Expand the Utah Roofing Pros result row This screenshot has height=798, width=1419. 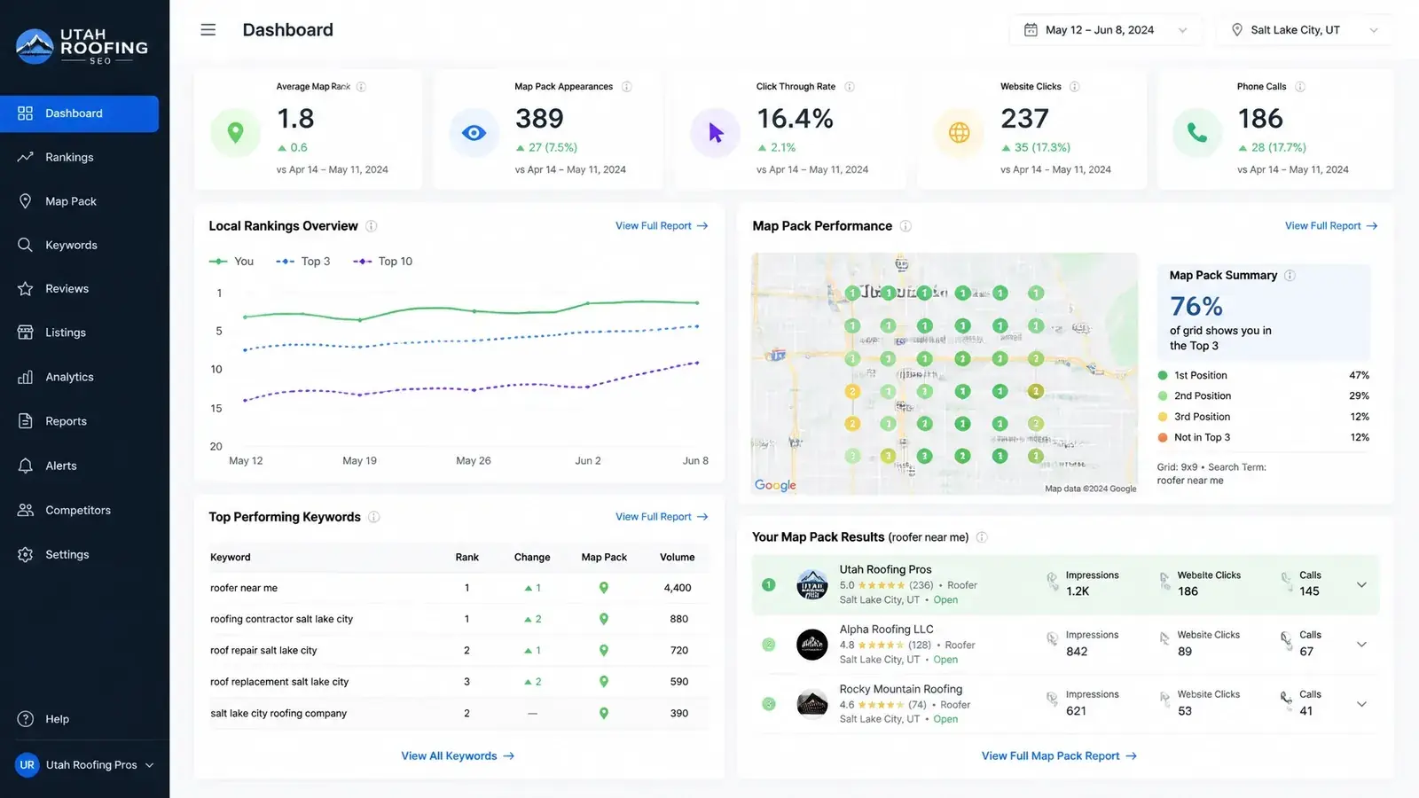[1361, 585]
